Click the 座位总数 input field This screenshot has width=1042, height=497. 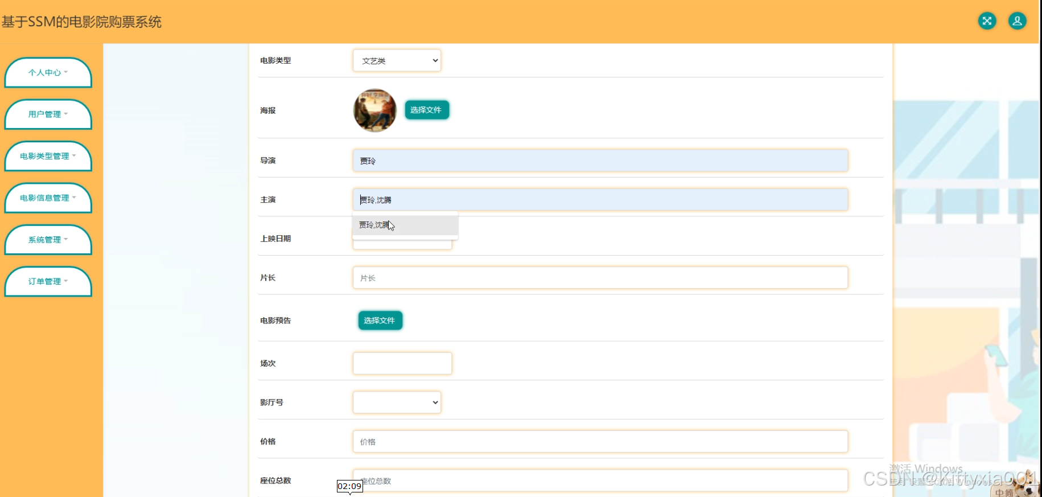pos(600,481)
